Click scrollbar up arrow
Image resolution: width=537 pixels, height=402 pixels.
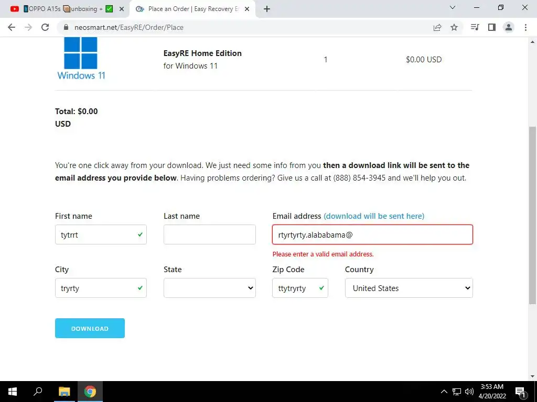tap(532, 42)
